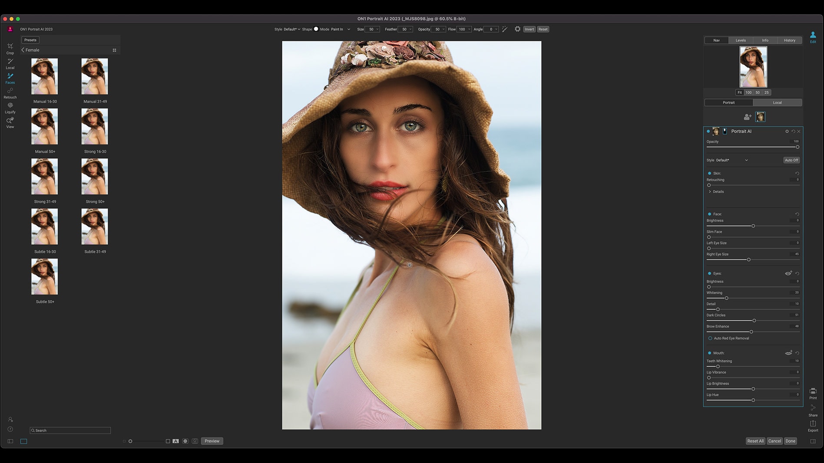Switch to the Info tab
The width and height of the screenshot is (824, 463).
(x=765, y=40)
